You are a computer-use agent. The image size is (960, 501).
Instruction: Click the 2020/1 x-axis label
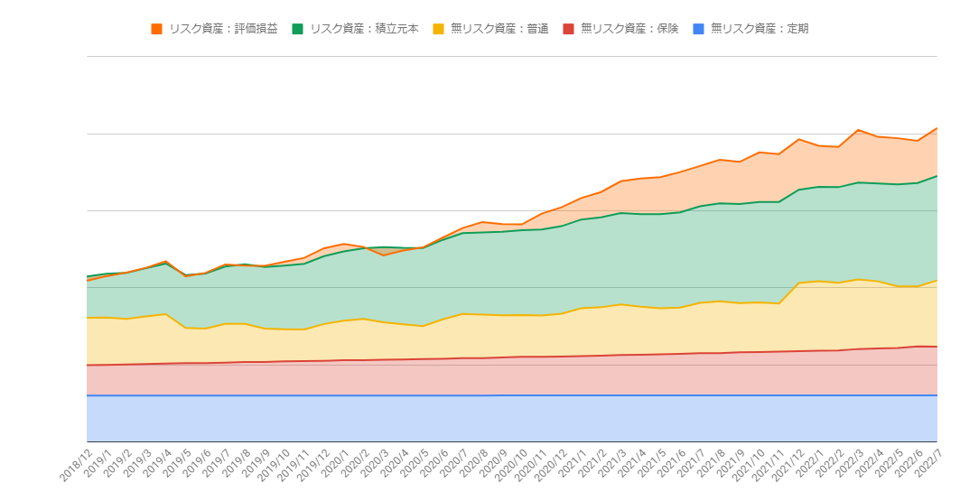[336, 464]
